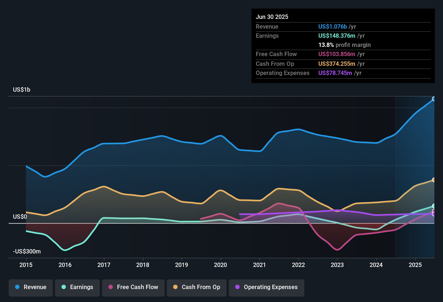
Task: Select the 2025 label on the timeline
Action: (x=415, y=265)
